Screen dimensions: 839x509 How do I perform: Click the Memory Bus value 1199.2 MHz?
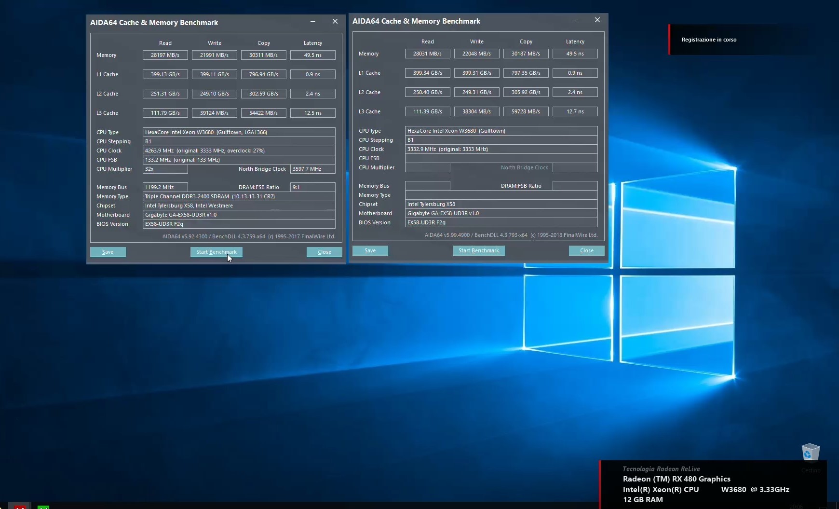[165, 187]
